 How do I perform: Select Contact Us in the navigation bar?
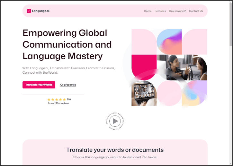click(196, 11)
